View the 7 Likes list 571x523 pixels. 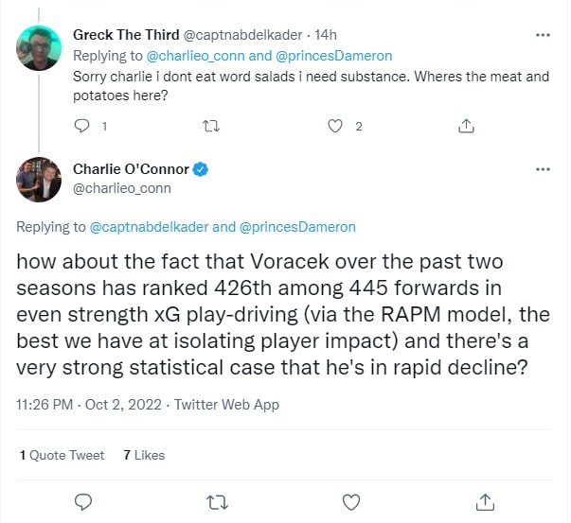pos(144,455)
